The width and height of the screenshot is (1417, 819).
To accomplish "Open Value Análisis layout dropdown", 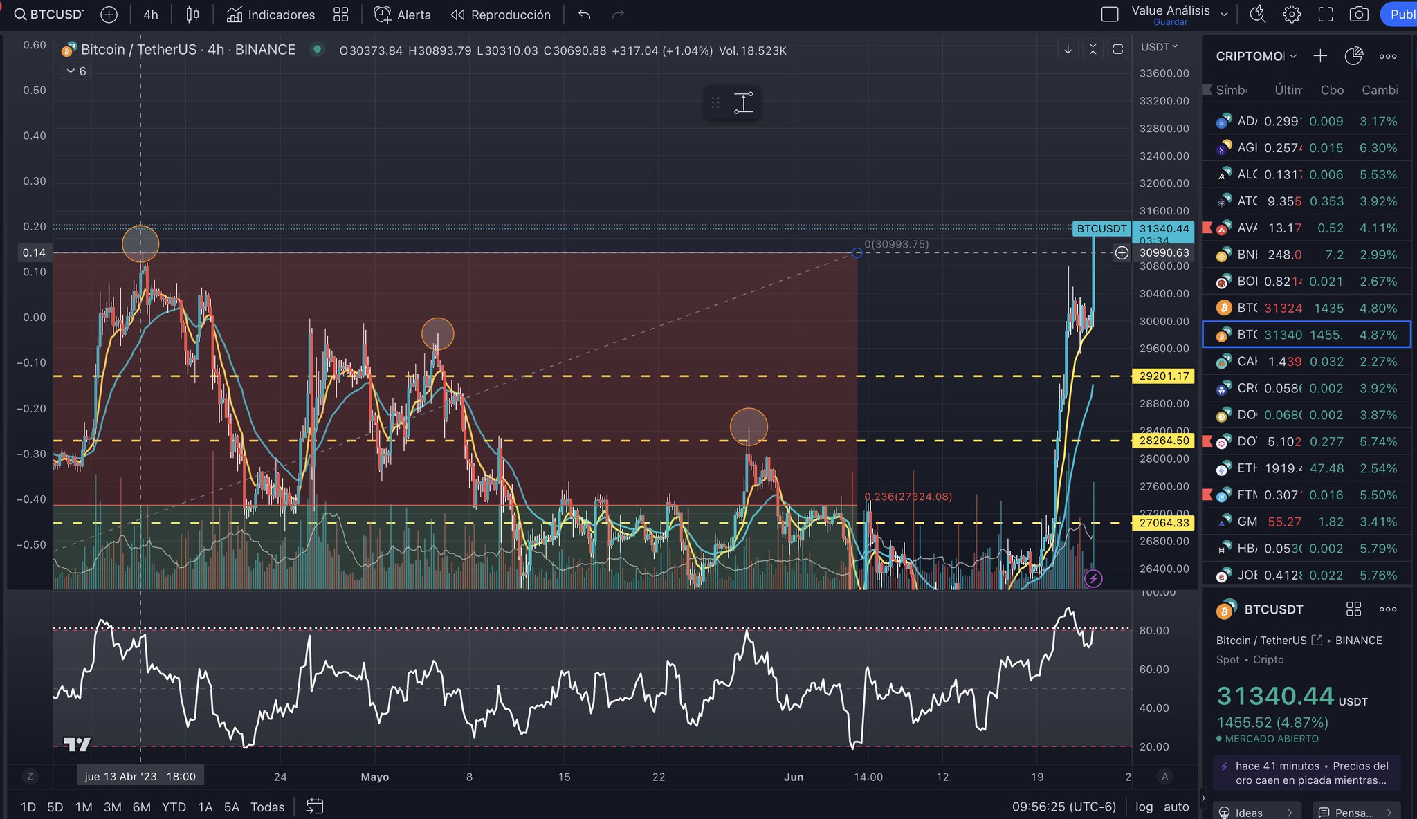I will pyautogui.click(x=1224, y=14).
